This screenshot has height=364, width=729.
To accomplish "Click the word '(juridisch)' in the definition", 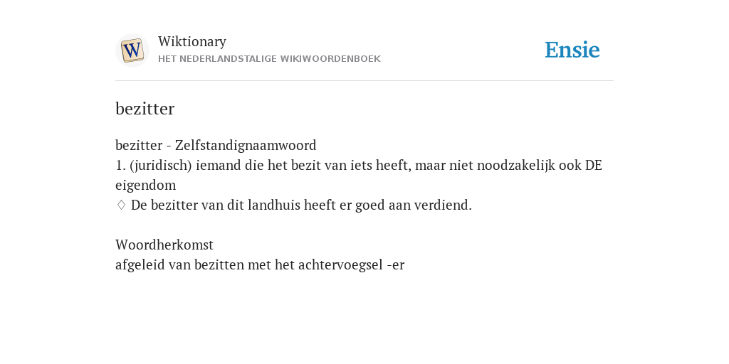I will click(161, 165).
